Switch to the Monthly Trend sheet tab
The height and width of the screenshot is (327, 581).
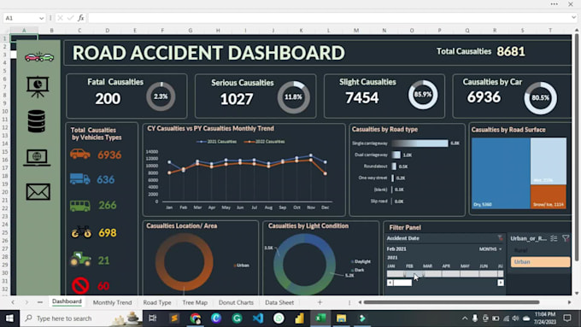tap(112, 302)
